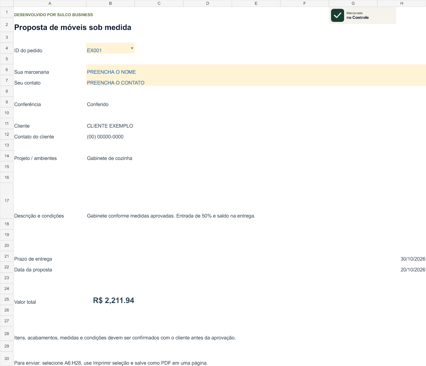Click the PREENCHA O CONTATO field
The image size is (426, 366).
256,80
